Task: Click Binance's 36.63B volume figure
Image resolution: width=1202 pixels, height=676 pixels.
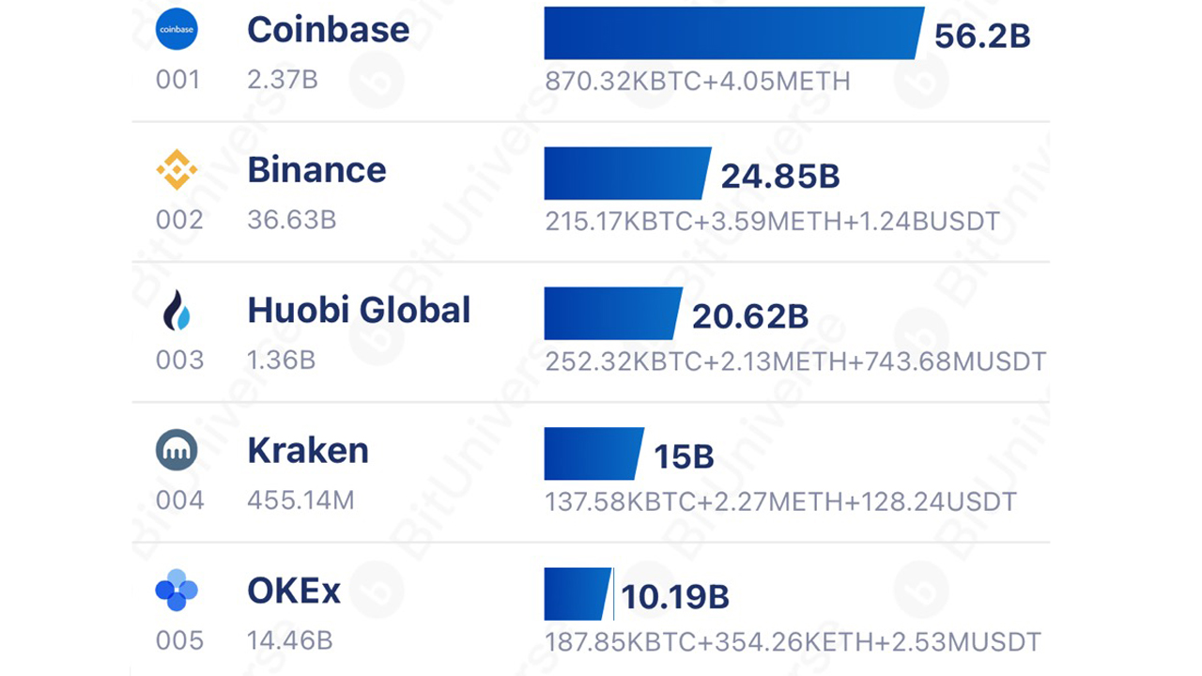Action: click(x=291, y=220)
